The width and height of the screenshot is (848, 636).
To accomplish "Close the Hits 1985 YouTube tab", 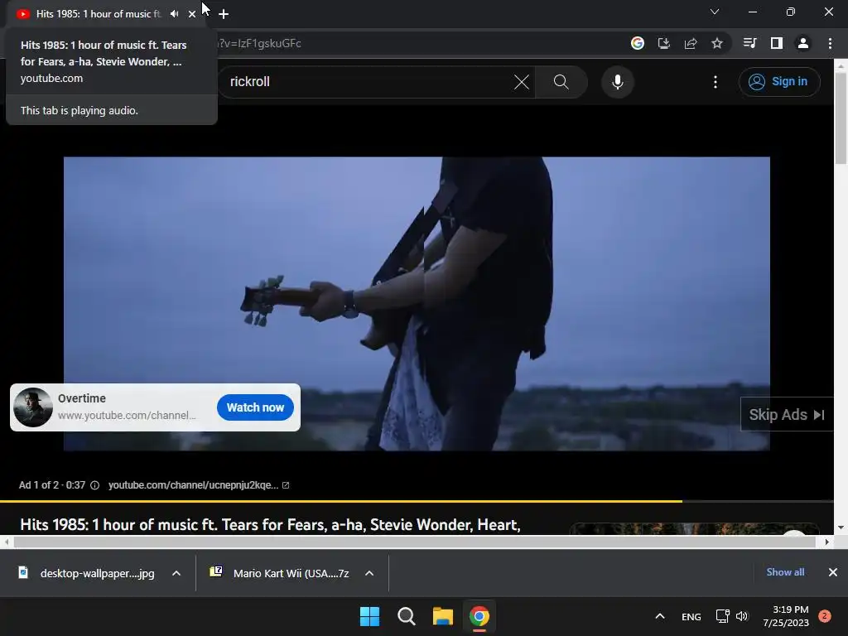I will tap(192, 14).
